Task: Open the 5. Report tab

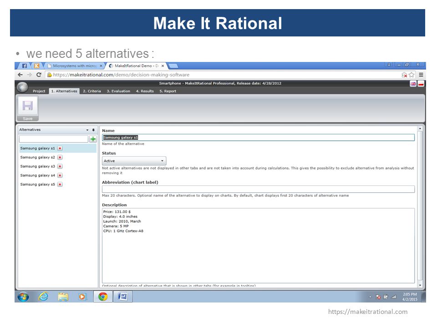Action: pyautogui.click(x=168, y=91)
